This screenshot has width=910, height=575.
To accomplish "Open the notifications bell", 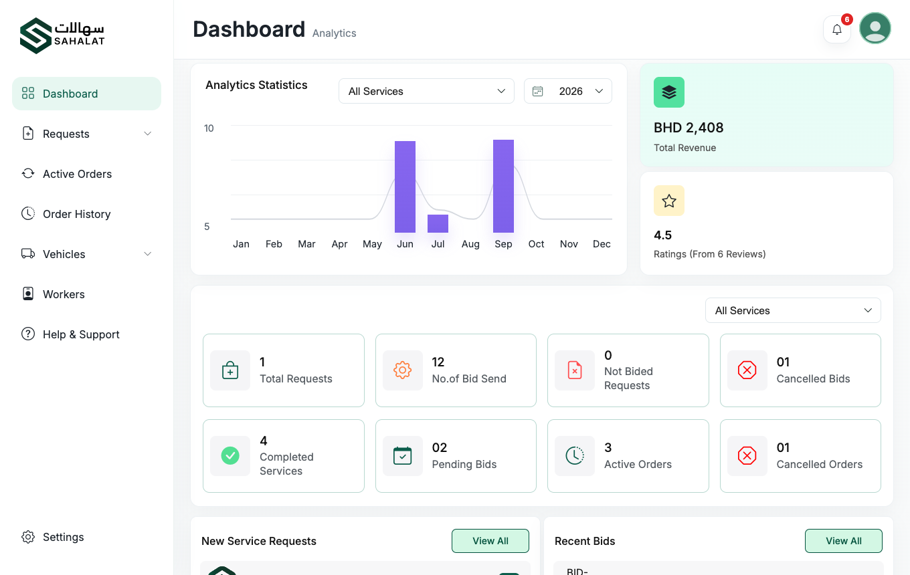I will point(837,29).
